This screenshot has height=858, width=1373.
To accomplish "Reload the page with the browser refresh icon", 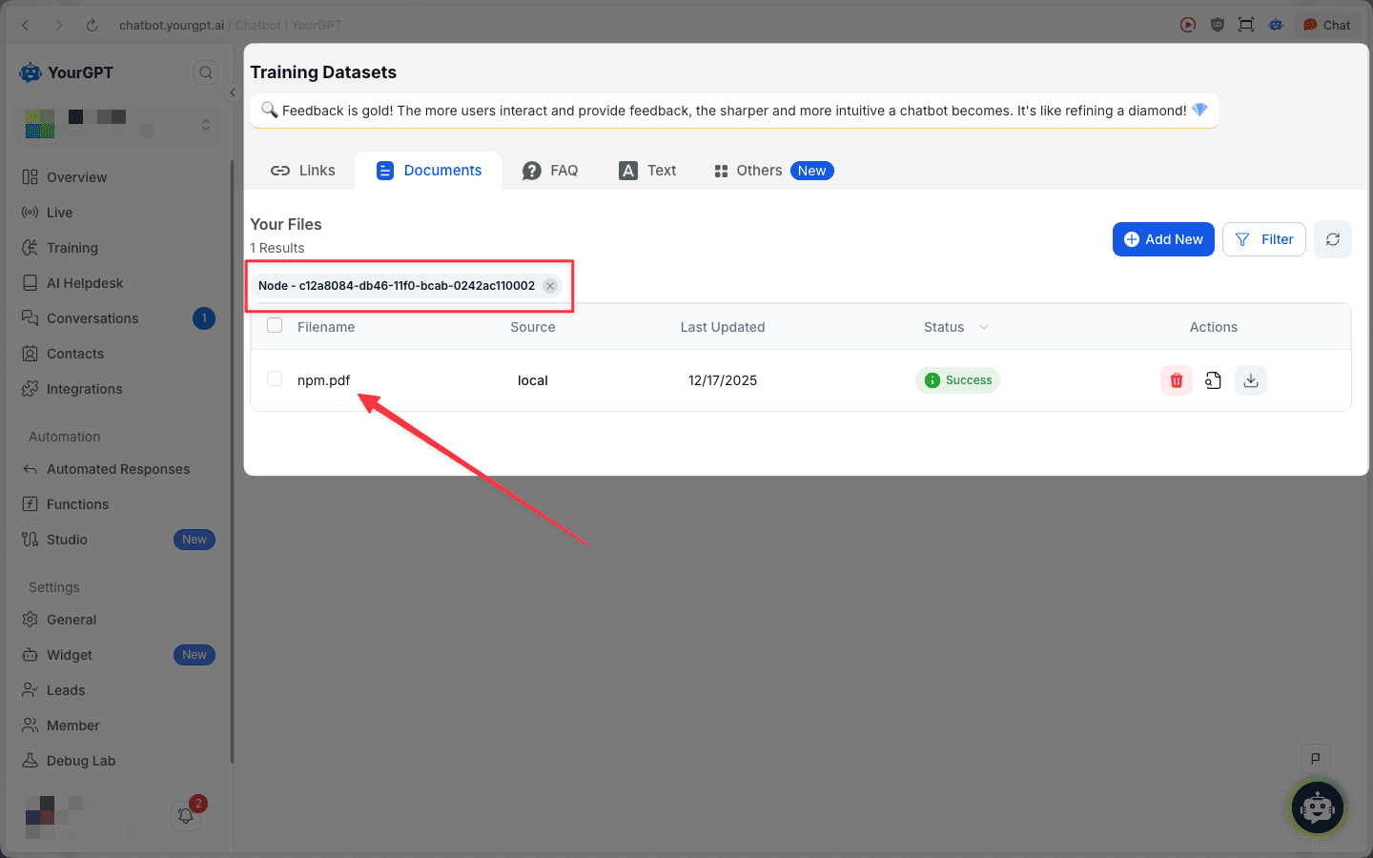I will (92, 25).
